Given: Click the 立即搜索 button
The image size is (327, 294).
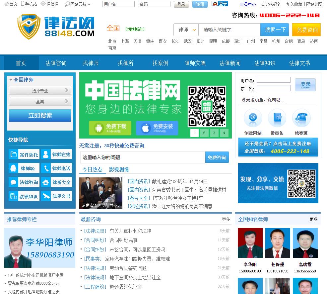Looking at the screenshot, I should [x=40, y=115].
